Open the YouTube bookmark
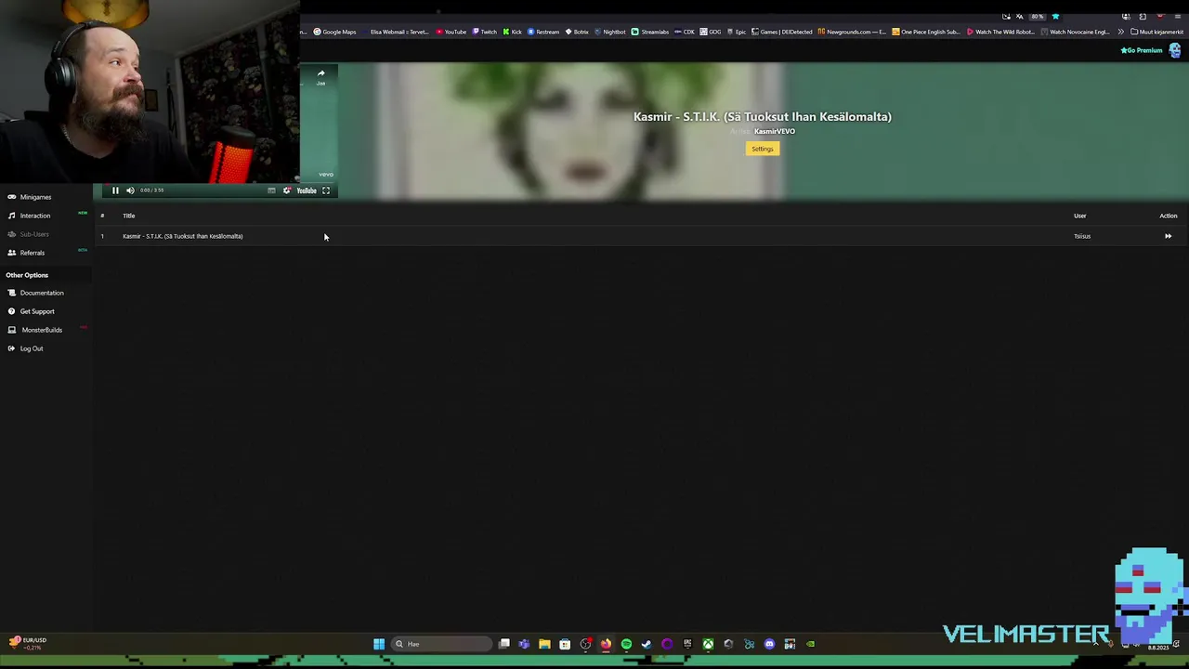This screenshot has height=669, width=1189. (x=451, y=32)
